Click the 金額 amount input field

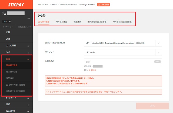click(x=119, y=62)
